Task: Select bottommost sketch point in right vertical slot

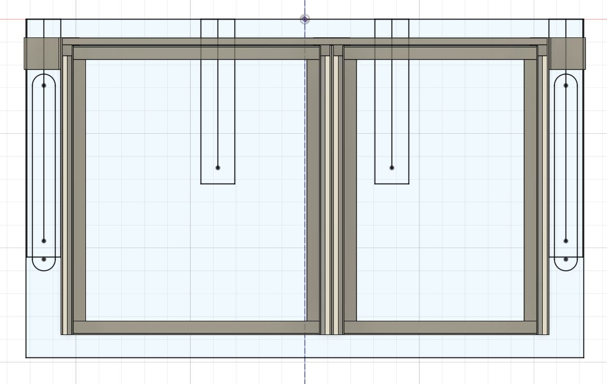Action: point(566,259)
